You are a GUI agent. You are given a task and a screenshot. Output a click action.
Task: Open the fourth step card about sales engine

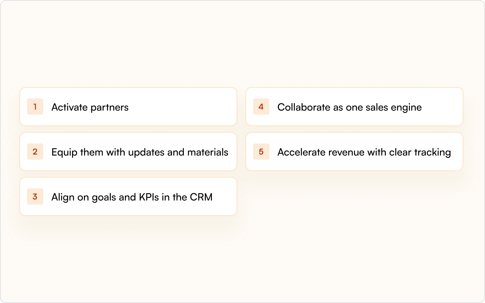(x=354, y=107)
